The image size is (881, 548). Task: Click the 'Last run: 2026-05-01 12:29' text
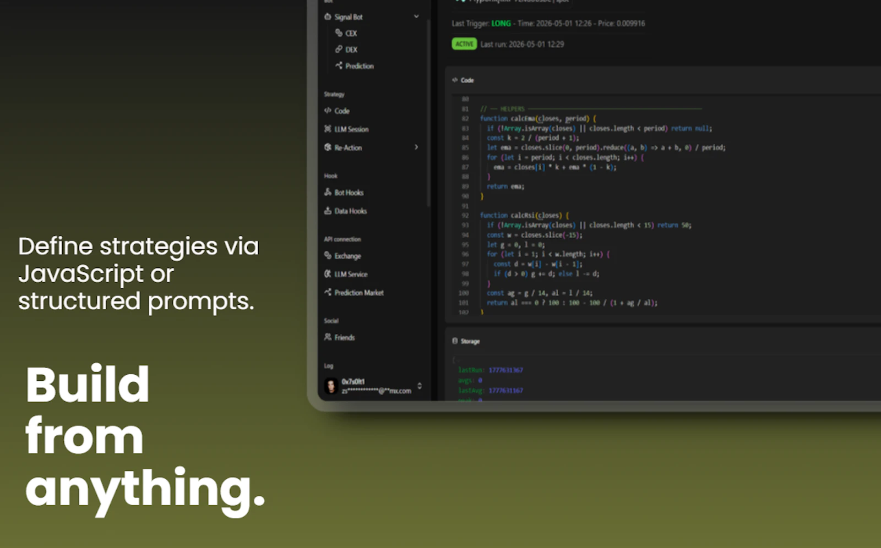(x=522, y=45)
